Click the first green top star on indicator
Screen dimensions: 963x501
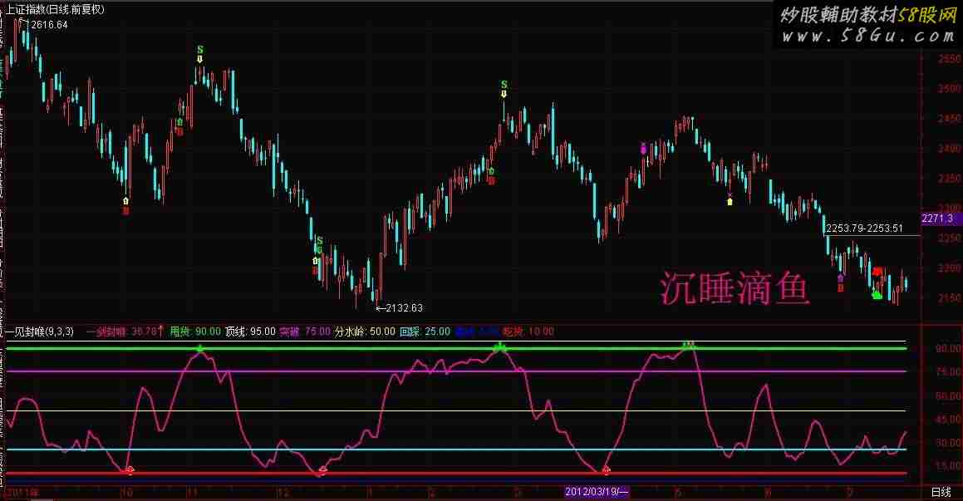point(200,347)
